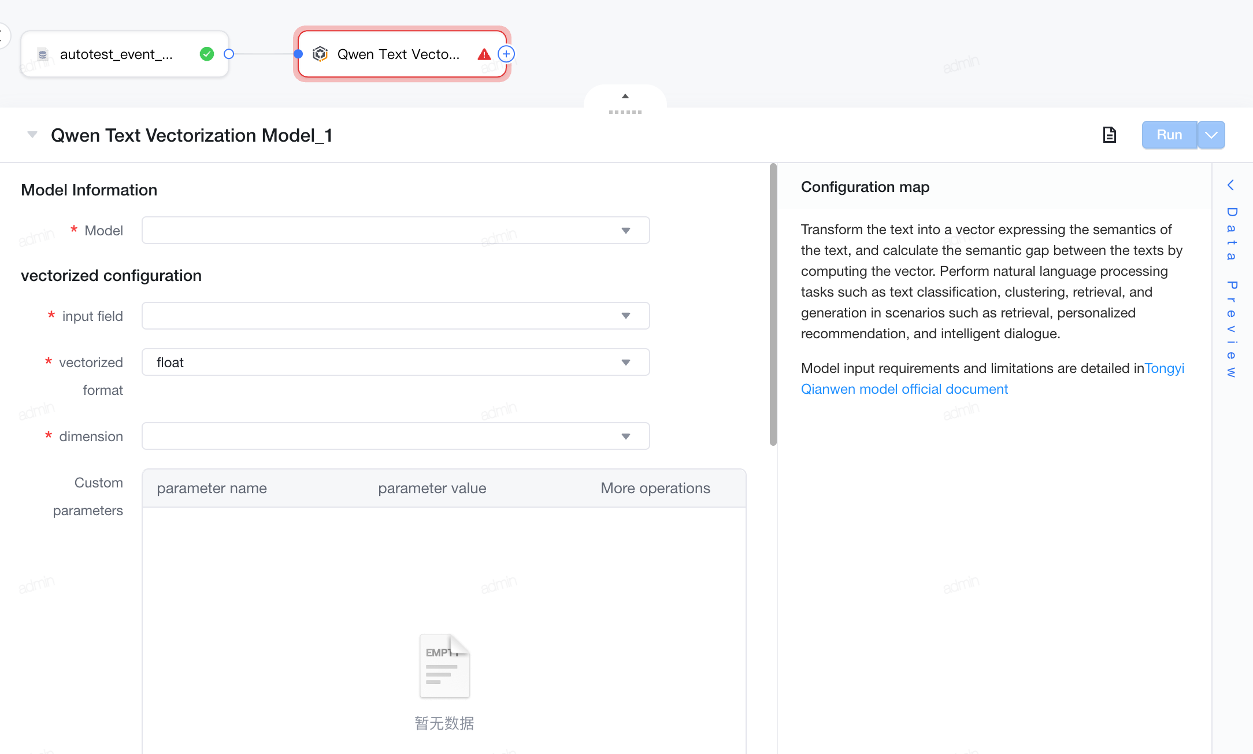Click the Run button
1253x754 pixels.
pos(1169,135)
